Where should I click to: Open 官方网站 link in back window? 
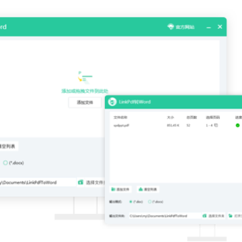pos(181,27)
